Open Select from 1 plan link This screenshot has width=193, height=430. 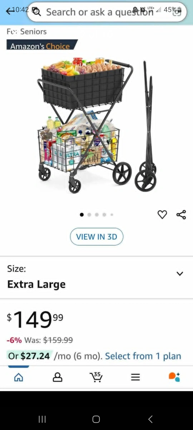(143, 356)
